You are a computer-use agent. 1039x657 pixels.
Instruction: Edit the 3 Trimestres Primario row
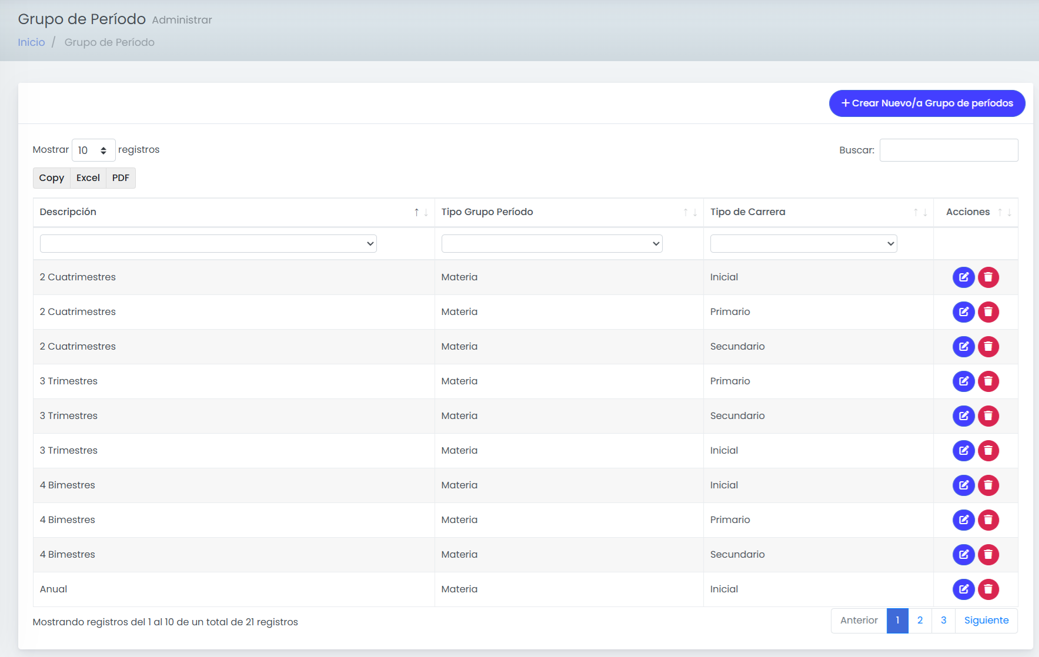tap(963, 381)
